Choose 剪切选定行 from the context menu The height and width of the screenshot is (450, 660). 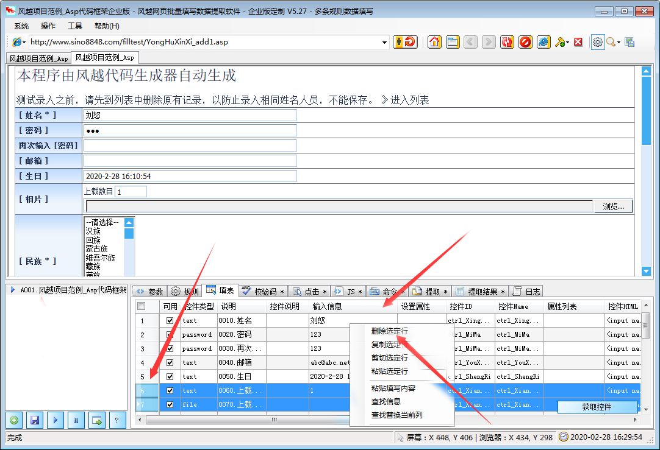pyautogui.click(x=389, y=358)
